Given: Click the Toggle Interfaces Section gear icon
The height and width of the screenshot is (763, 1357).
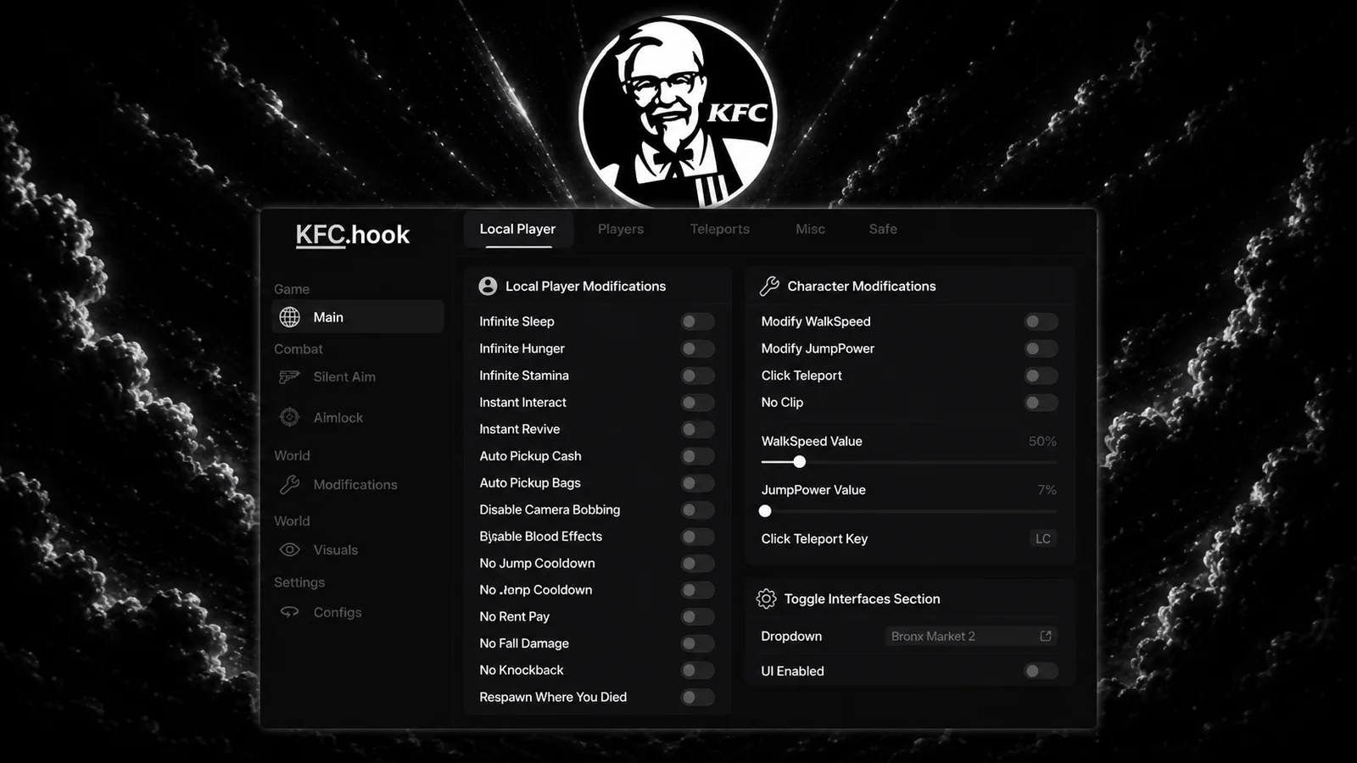Looking at the screenshot, I should (766, 599).
